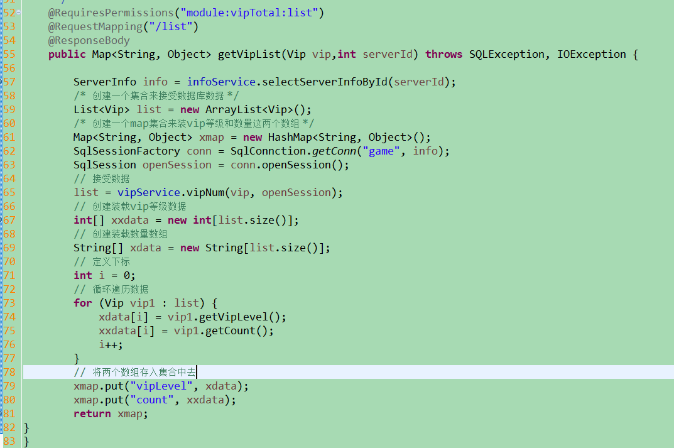Click the for keyword on line 73

coord(82,303)
